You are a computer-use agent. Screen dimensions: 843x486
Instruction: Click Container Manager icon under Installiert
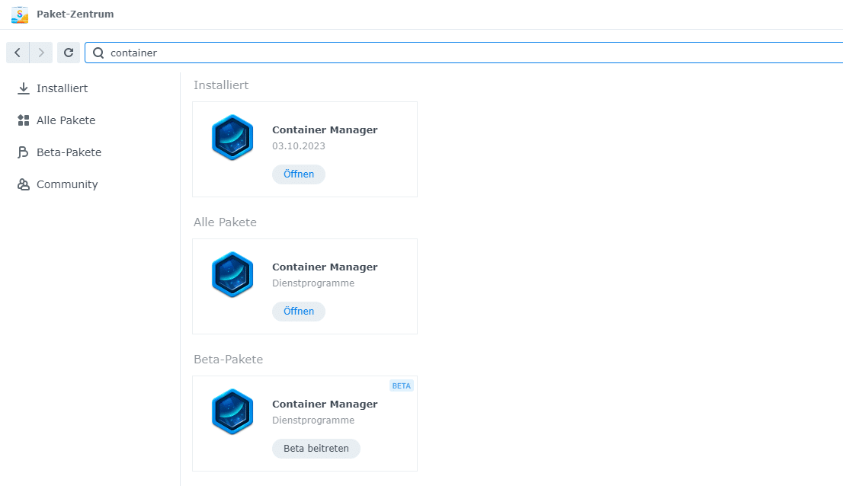pyautogui.click(x=232, y=137)
